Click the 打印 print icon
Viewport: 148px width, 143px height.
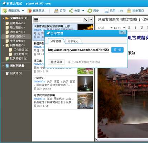[x=56, y=11]
